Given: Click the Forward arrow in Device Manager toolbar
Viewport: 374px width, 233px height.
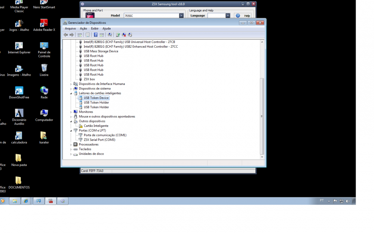Looking at the screenshot, I should tap(71, 35).
